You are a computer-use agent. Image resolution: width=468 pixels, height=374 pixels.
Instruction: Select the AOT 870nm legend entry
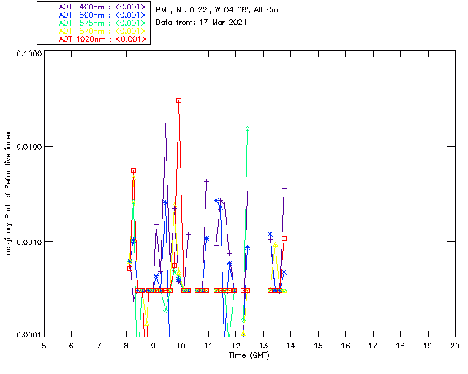(x=92, y=31)
